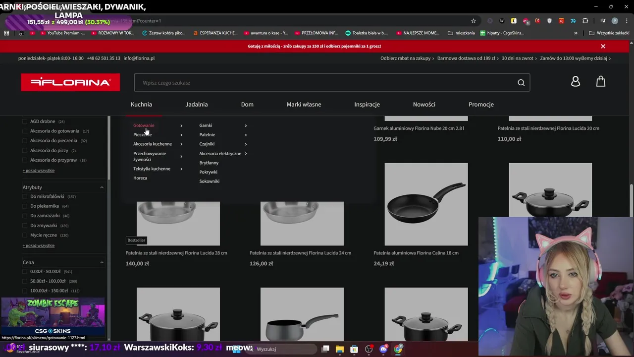Expand Przechowywanie żywności submenu arrow

pyautogui.click(x=181, y=156)
